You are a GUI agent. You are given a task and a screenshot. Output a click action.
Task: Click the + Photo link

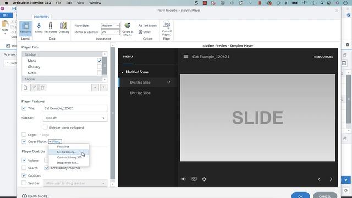click(55, 141)
